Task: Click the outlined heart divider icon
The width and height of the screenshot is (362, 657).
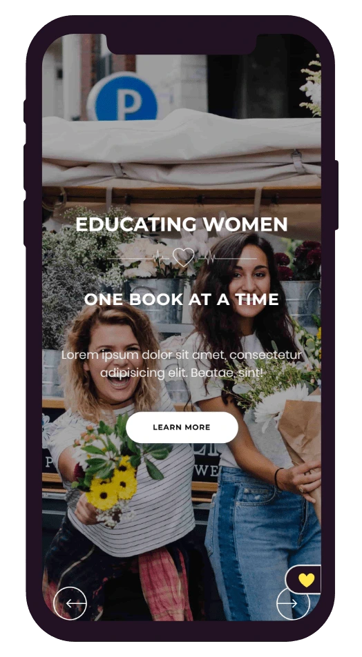Action: (184, 257)
